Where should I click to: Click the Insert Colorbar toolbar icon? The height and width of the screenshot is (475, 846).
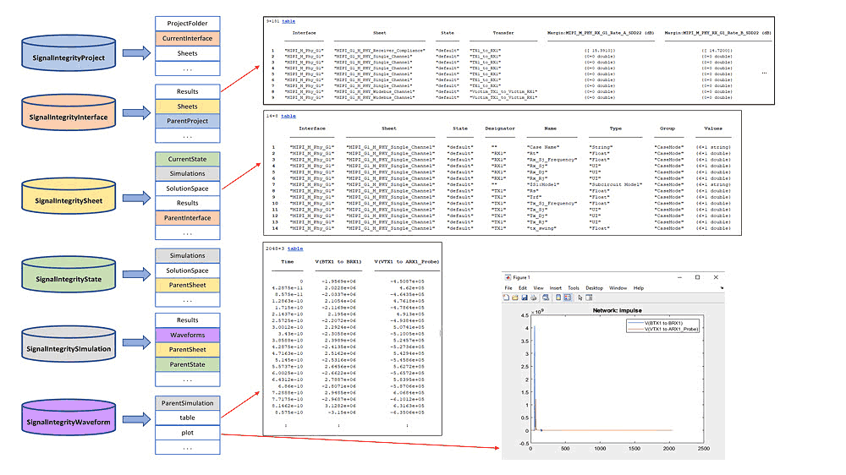click(x=558, y=298)
